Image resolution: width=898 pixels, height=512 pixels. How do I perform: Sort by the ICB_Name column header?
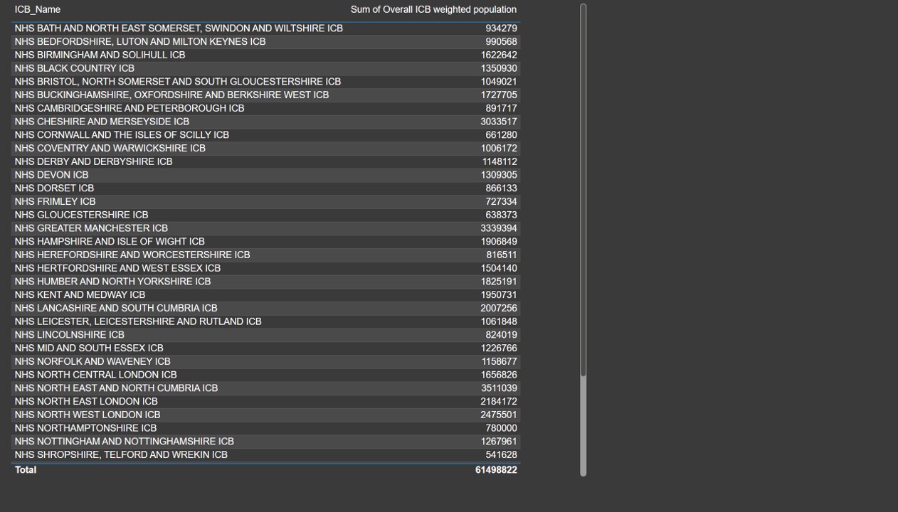[x=37, y=9]
